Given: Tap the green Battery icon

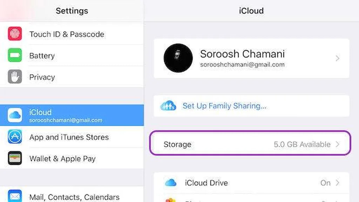Looking at the screenshot, I should coord(15,55).
